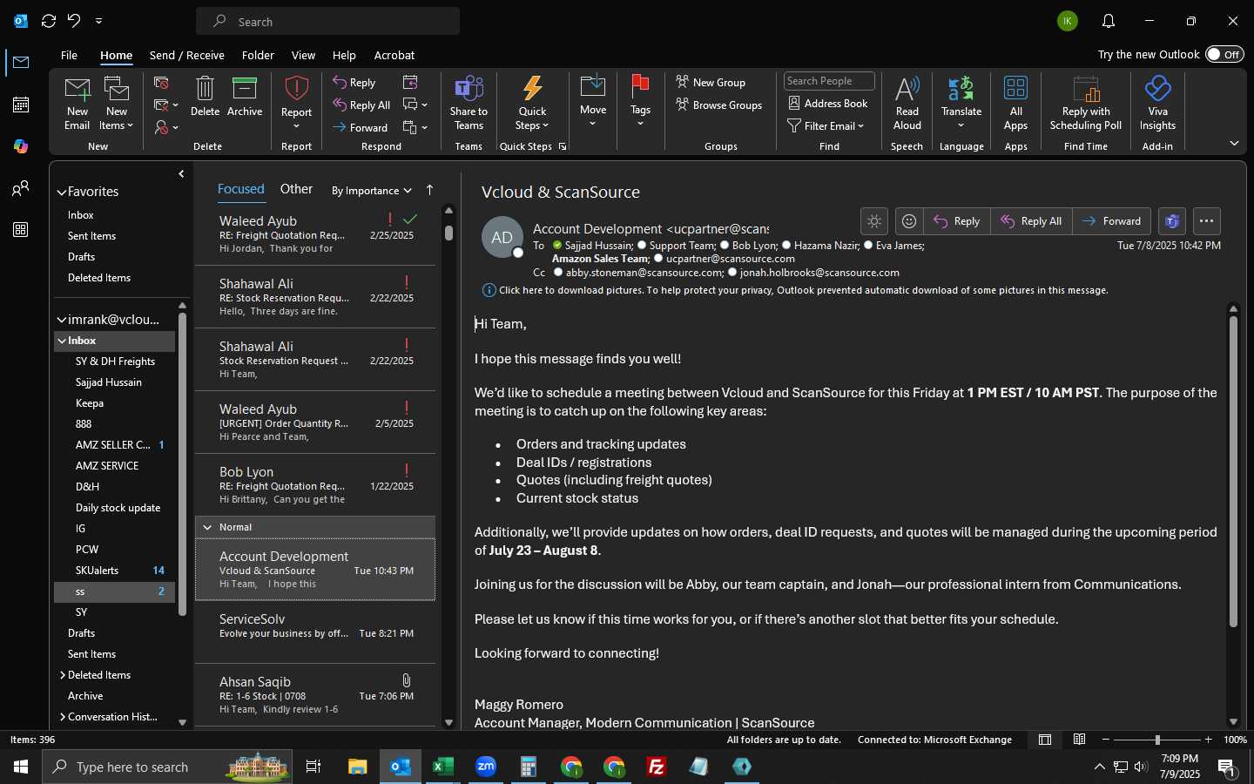Open File Explorer in the taskbar
This screenshot has width=1254, height=784.
click(x=358, y=767)
